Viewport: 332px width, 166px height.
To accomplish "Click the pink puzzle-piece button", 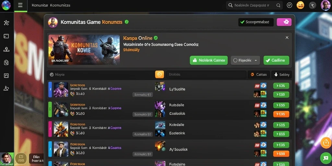I will 284,22.
